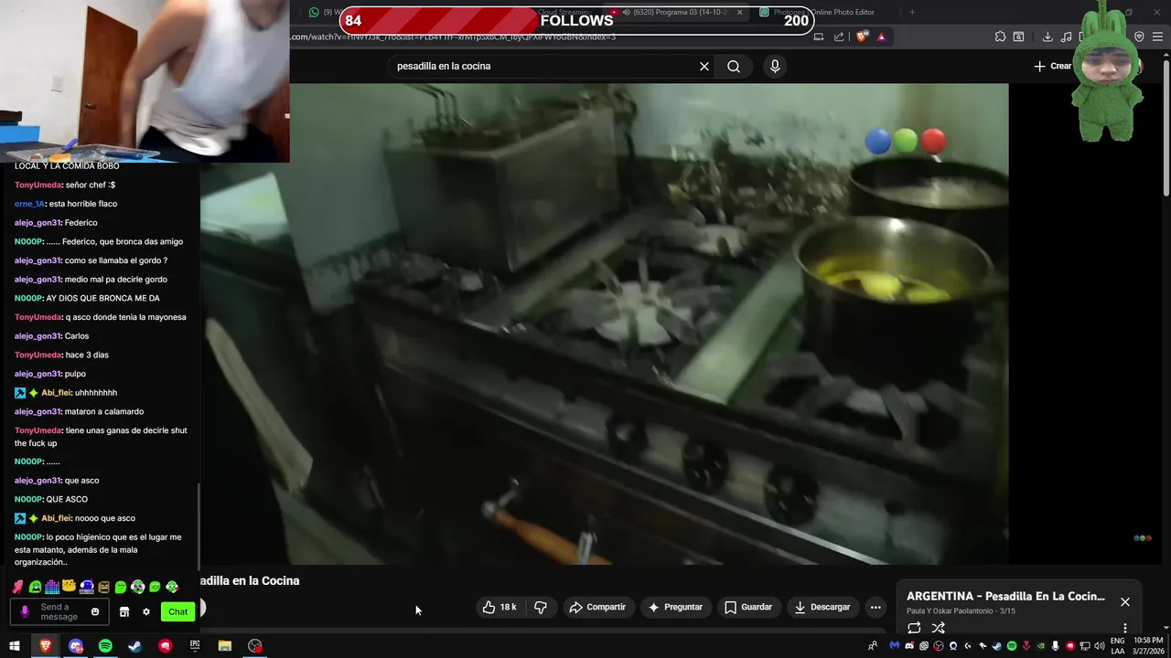Open Steam from the taskbar
This screenshot has width=1171, height=658.
point(134,646)
